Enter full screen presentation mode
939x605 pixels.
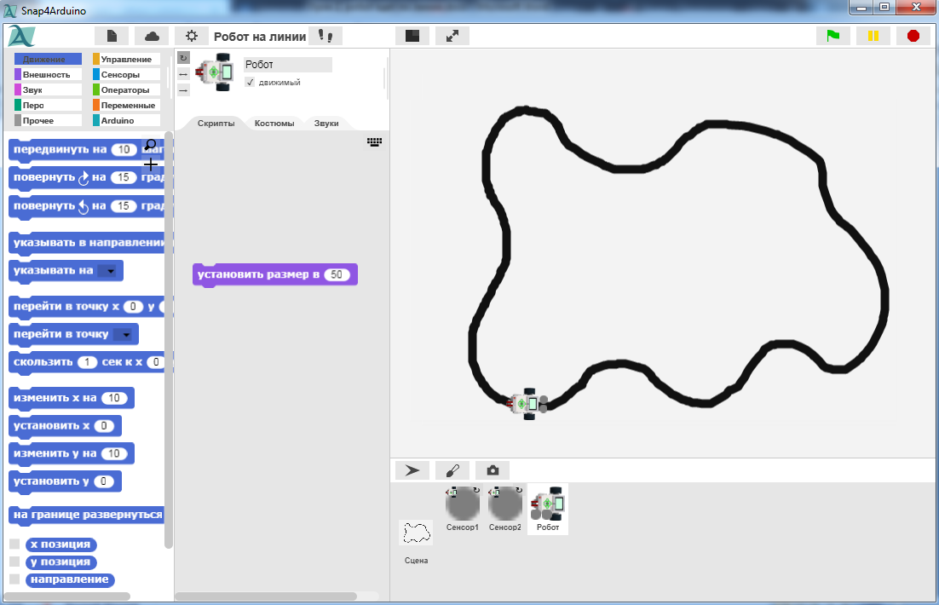452,36
